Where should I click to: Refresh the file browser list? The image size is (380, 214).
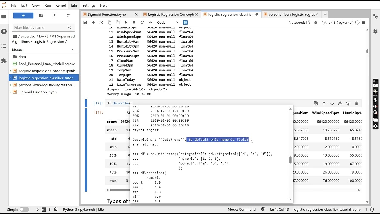68,15
